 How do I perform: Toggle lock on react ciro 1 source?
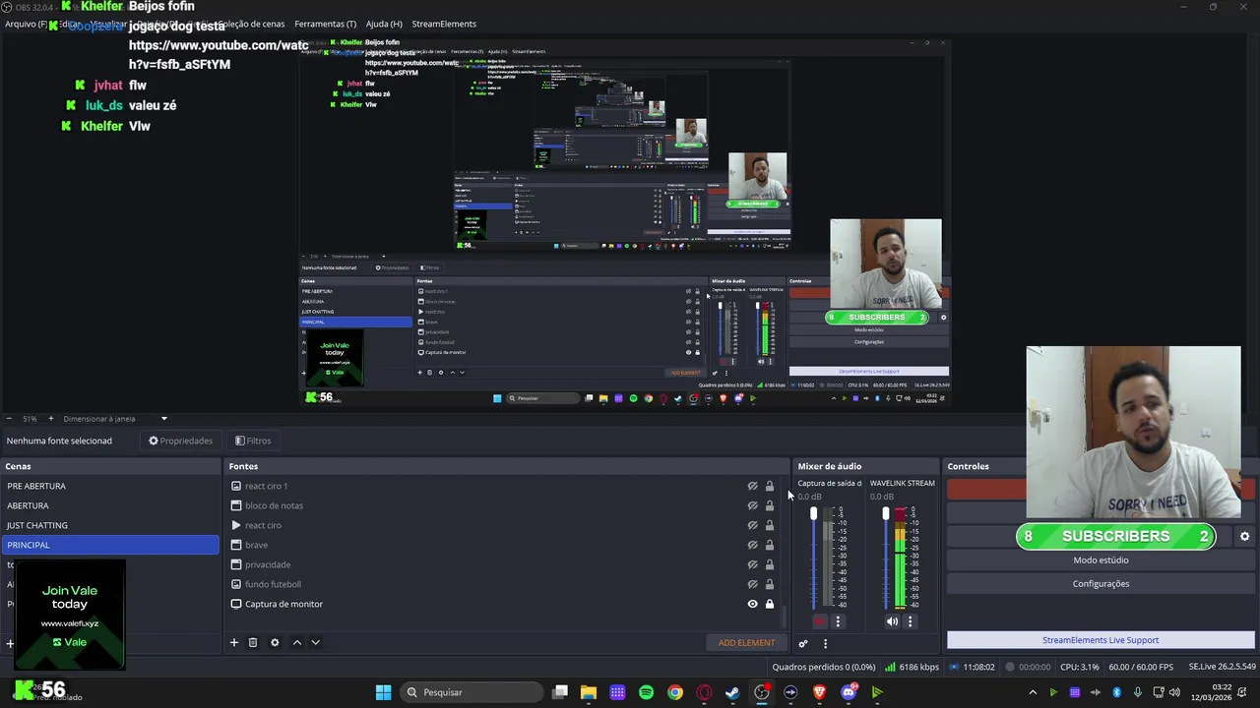tap(770, 486)
